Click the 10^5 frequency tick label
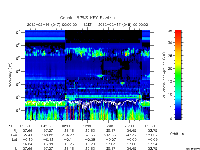200x150 pixels. point(17,58)
